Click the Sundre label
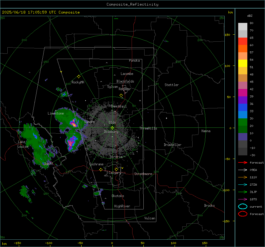This screenshot has width=265, height=247. (89, 122)
